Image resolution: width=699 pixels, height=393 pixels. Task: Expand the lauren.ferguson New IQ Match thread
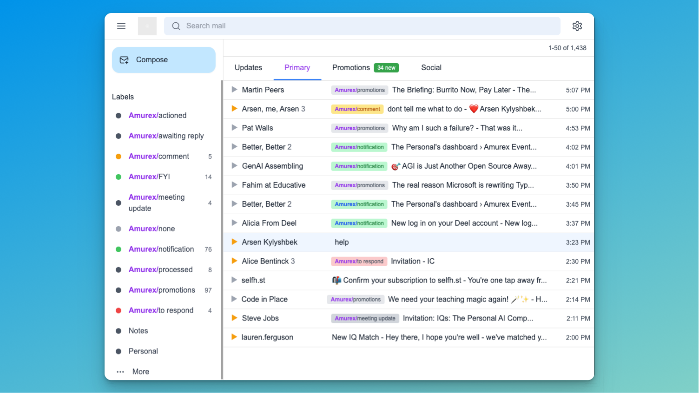coord(234,337)
